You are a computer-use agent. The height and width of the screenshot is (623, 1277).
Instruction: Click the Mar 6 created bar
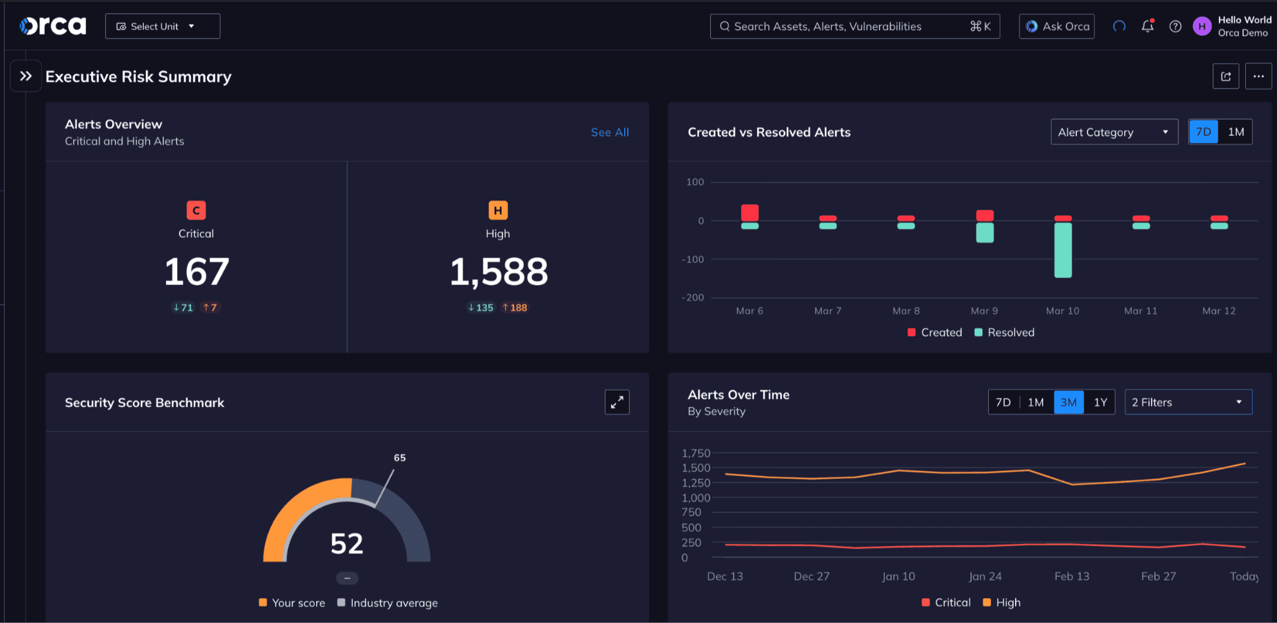tap(750, 213)
